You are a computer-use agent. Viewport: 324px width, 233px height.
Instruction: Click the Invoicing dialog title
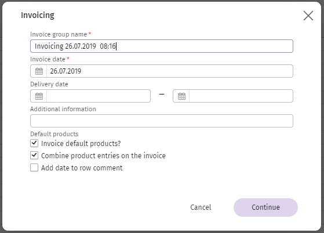38,15
